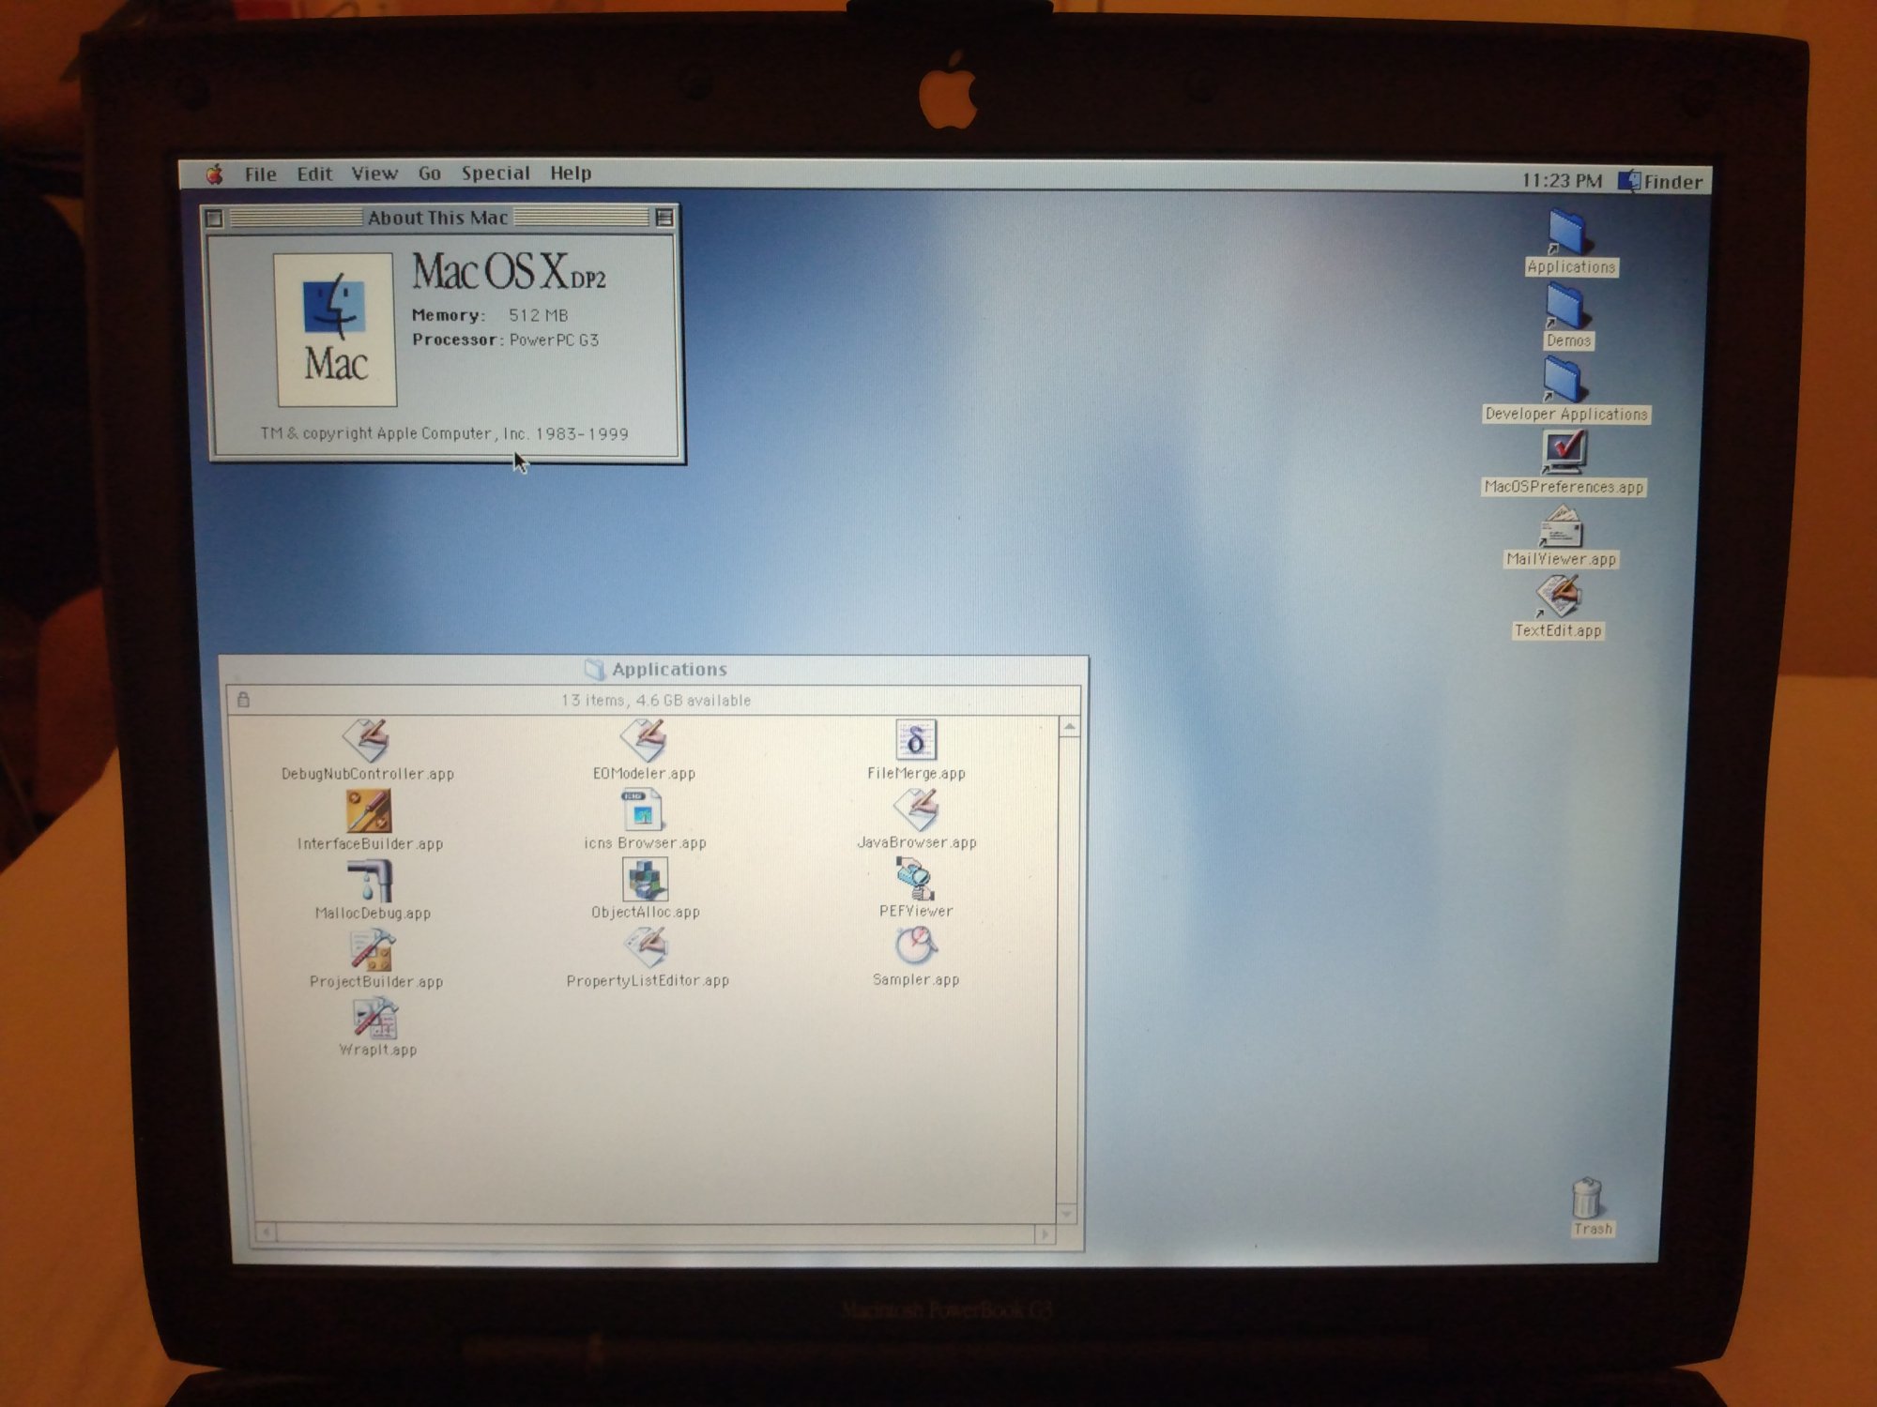This screenshot has width=1877, height=1407.
Task: Open the Special menu
Action: 496,174
